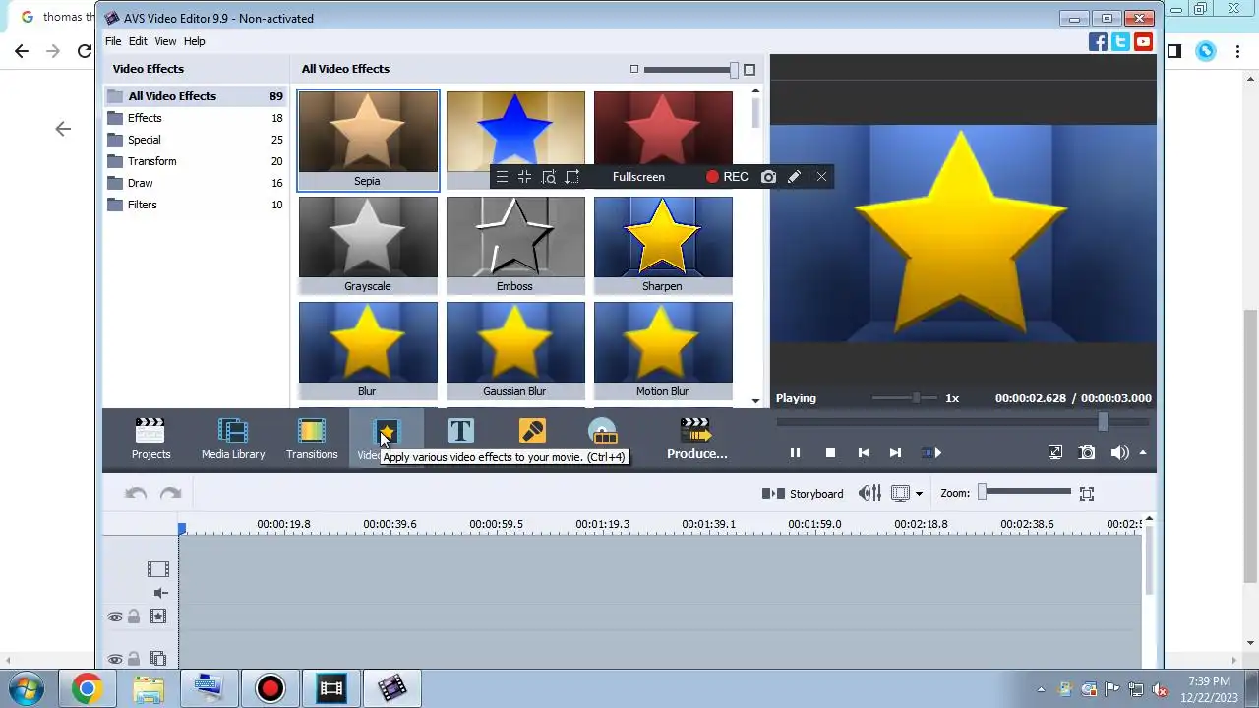
Task: Select the All Video Effects folder
Action: point(195,96)
